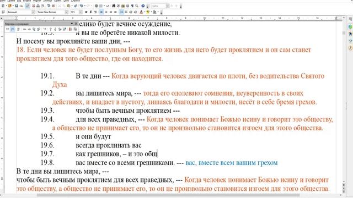
Task: Click the Print document icon
Action: [38, 6]
